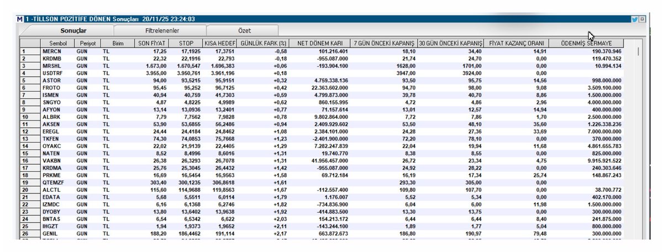Click 30 GÜN ÖNCEKİ KAPANIŞ header
663x252 pixels.
451,43
